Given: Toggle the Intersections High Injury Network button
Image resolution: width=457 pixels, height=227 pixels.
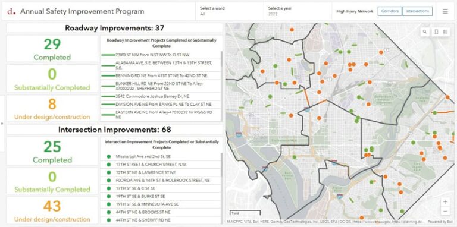Looking at the screenshot, I should [x=417, y=11].
